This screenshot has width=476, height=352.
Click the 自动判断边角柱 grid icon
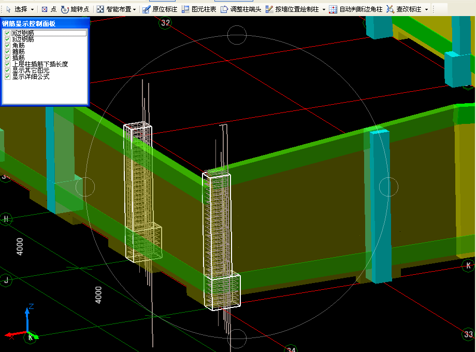[333, 9]
